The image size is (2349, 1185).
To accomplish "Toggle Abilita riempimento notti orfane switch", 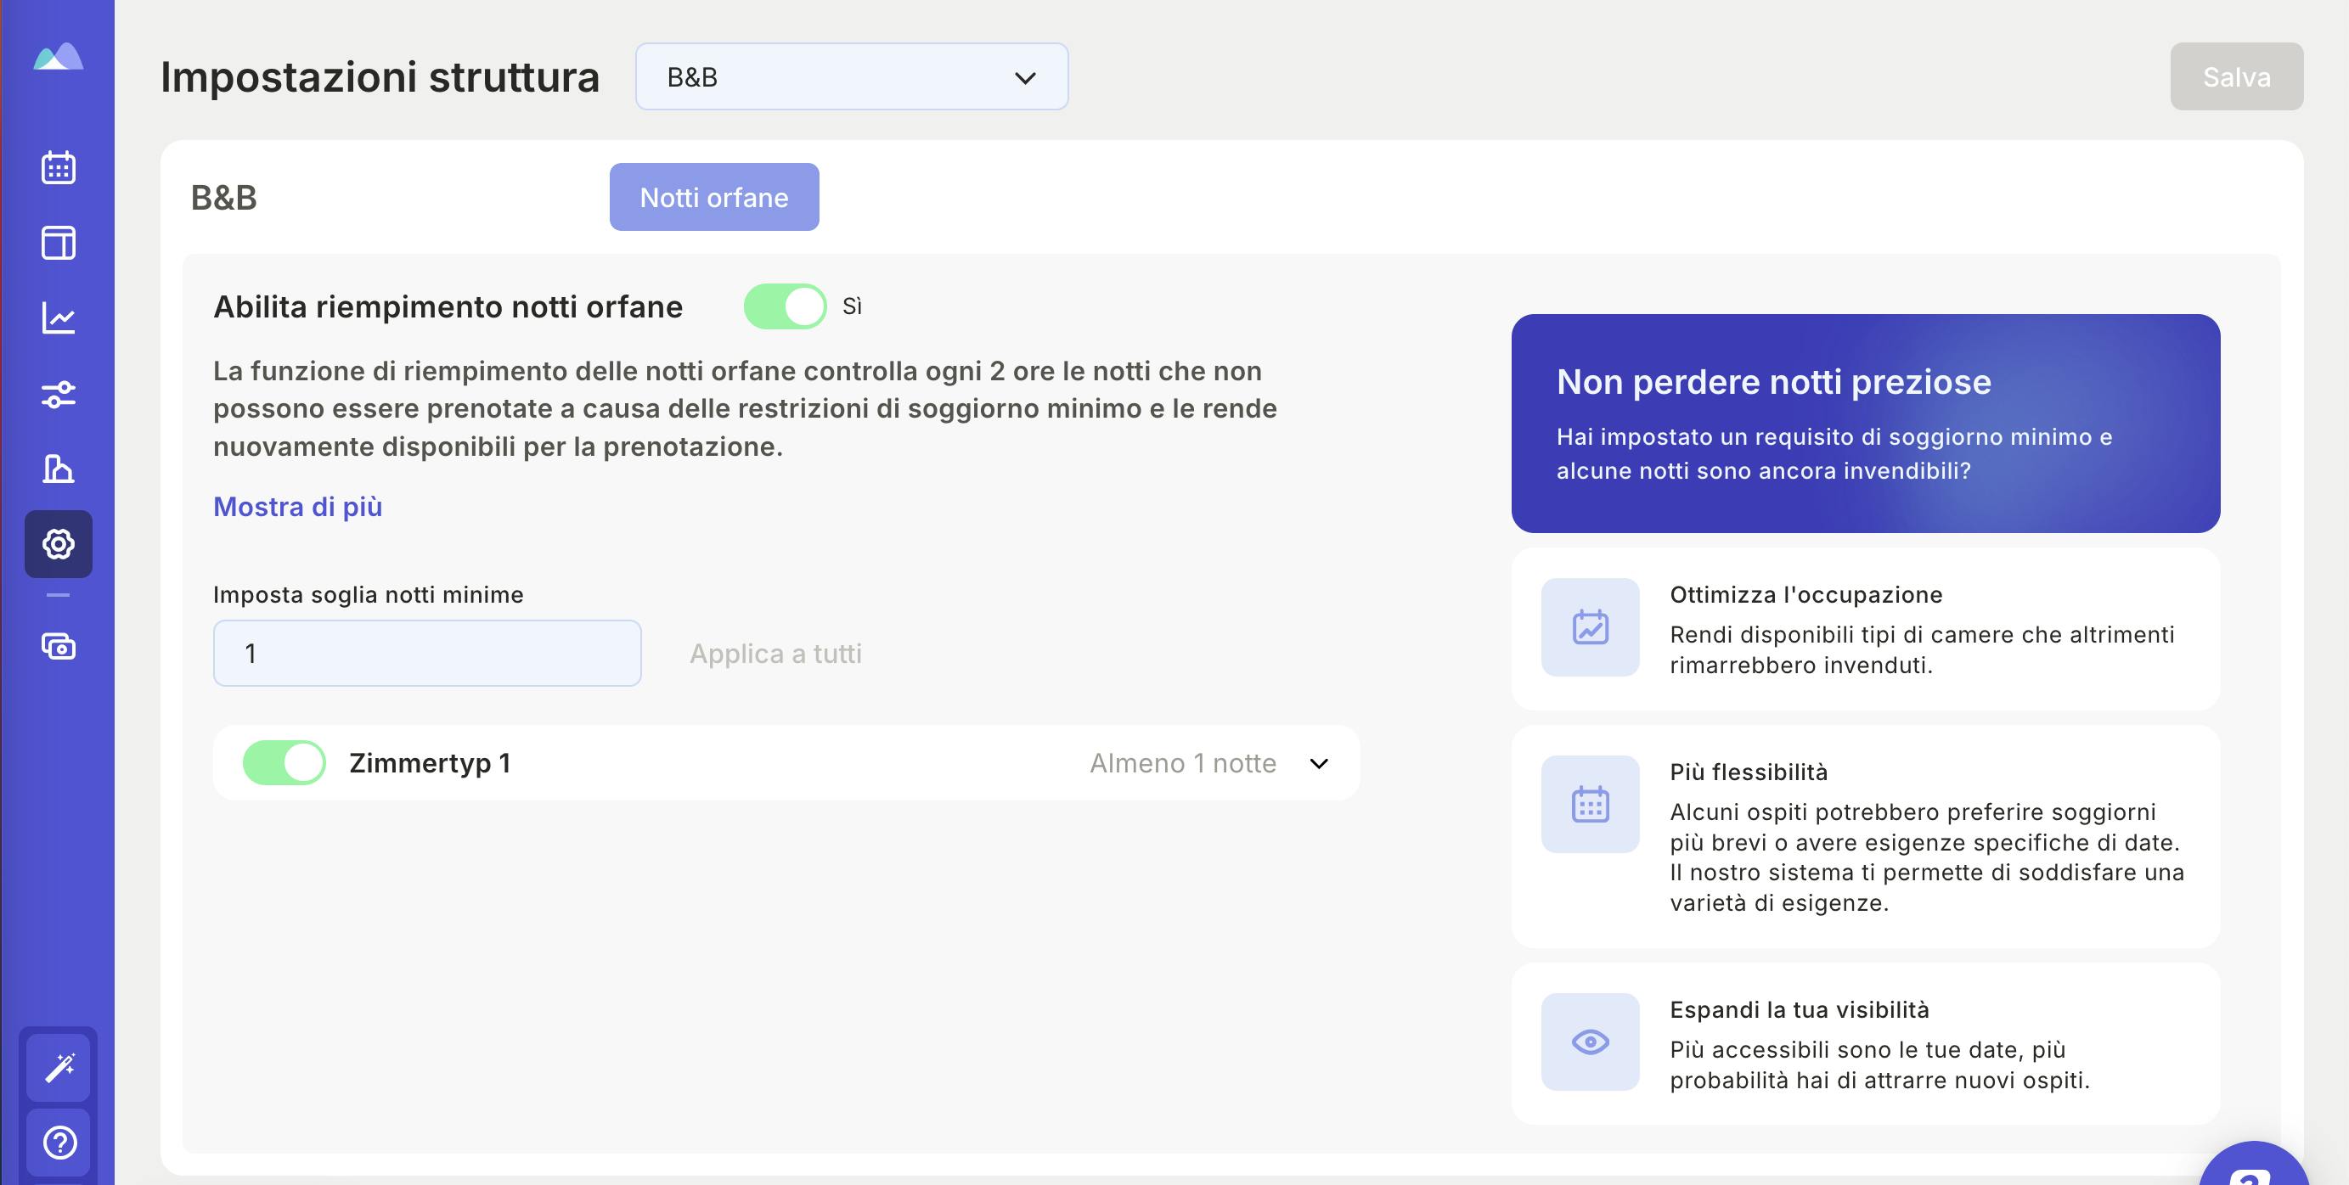I will point(784,306).
